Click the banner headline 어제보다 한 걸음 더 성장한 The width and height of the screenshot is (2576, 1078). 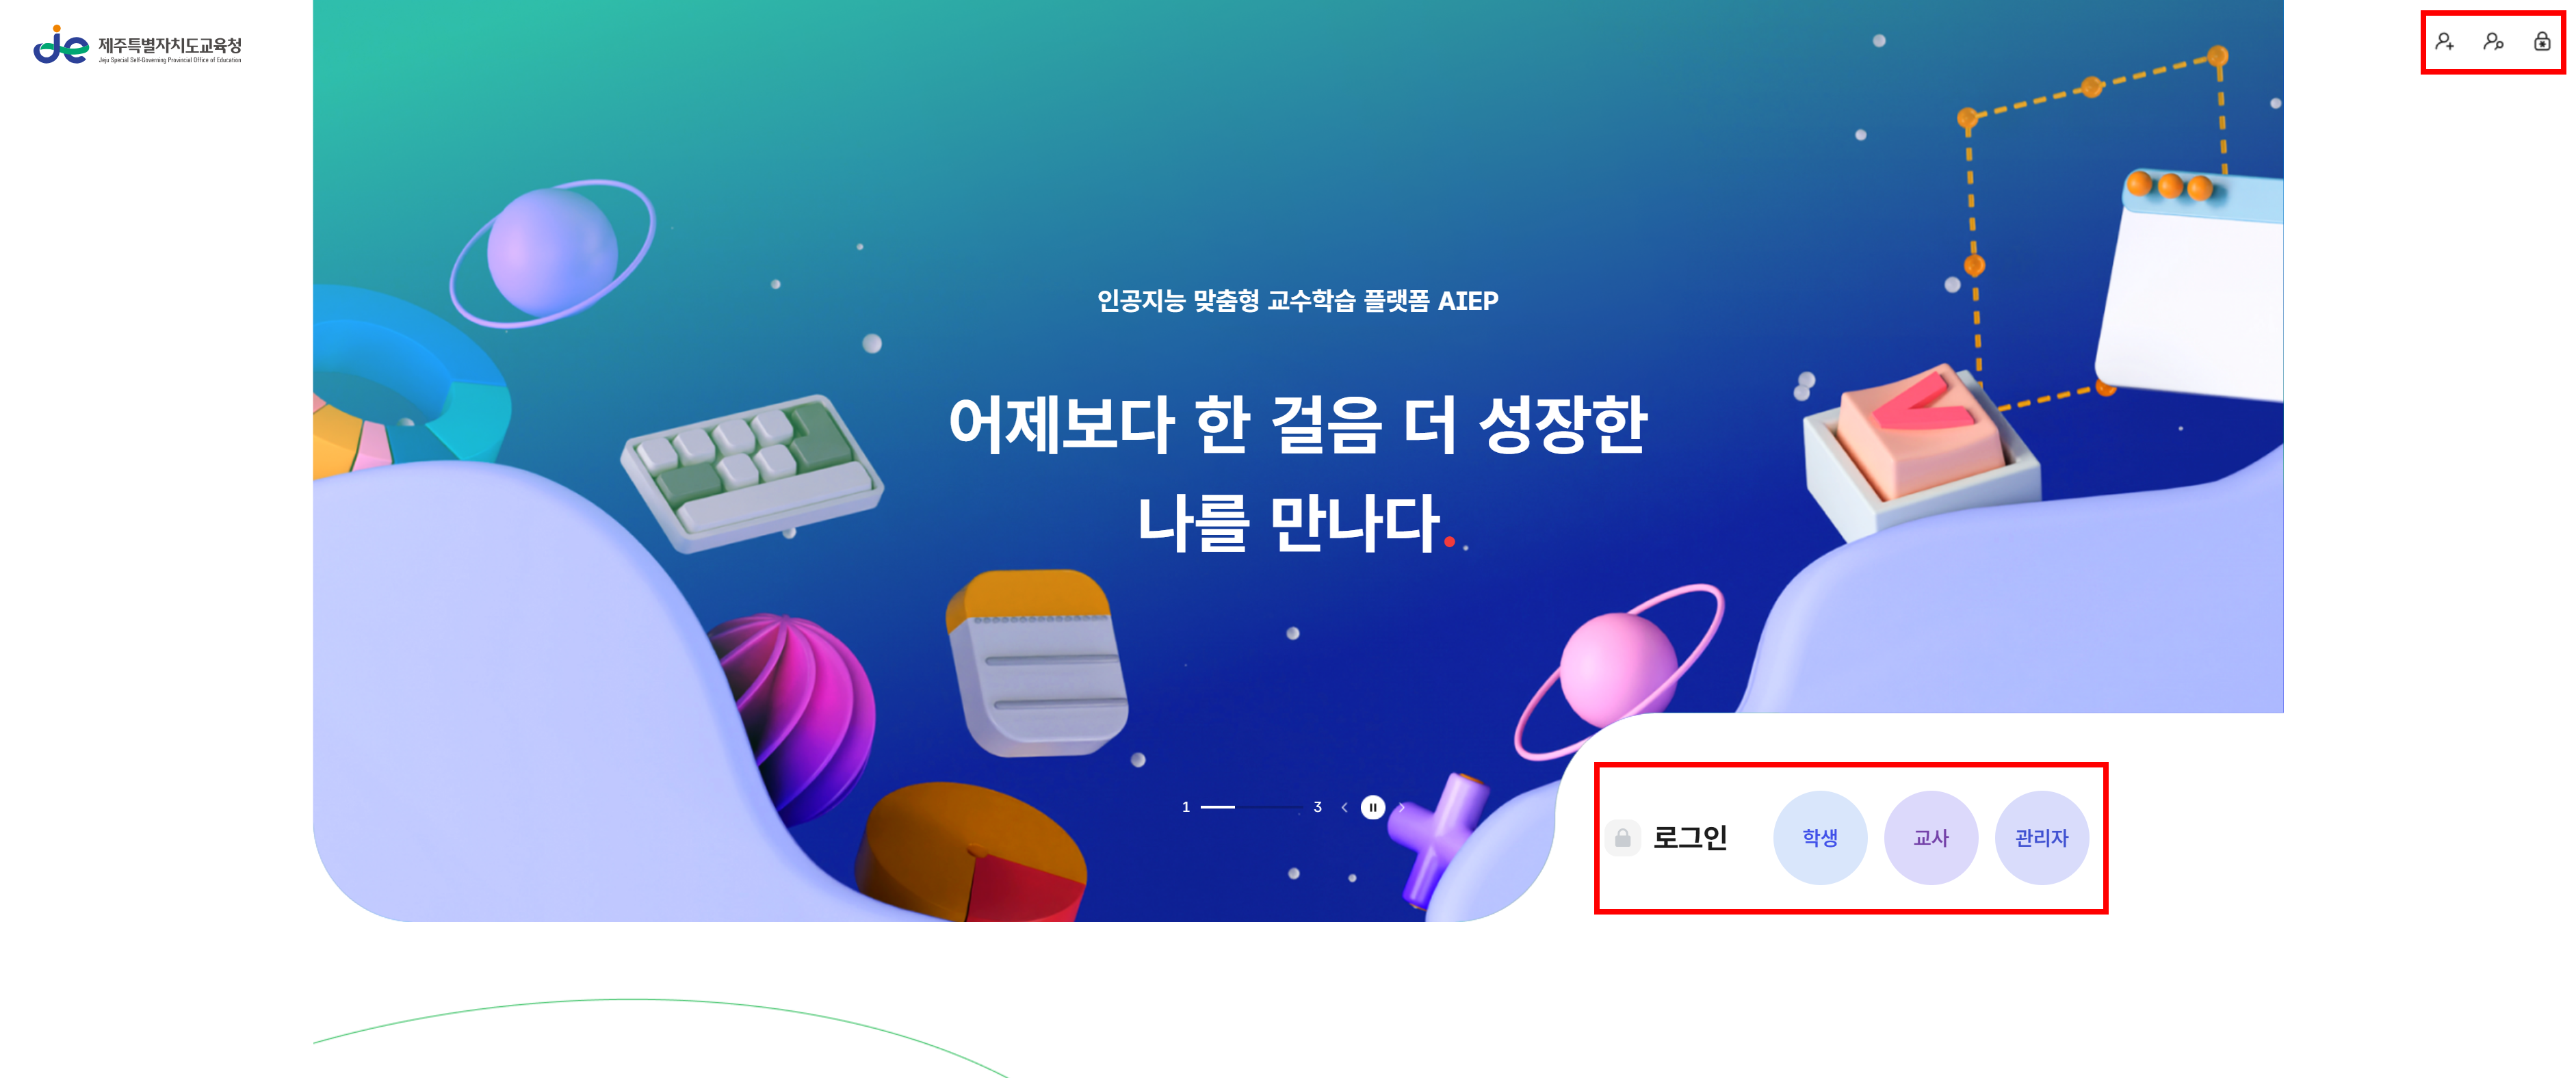coord(1298,425)
